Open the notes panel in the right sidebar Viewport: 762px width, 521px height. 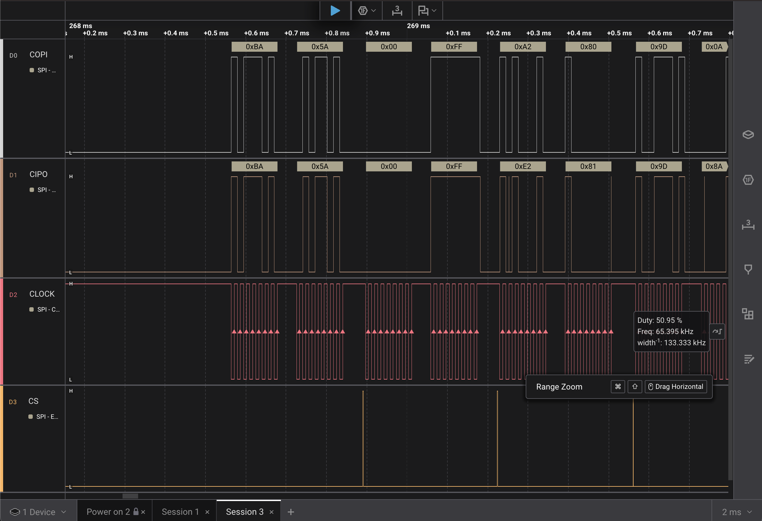(x=748, y=359)
